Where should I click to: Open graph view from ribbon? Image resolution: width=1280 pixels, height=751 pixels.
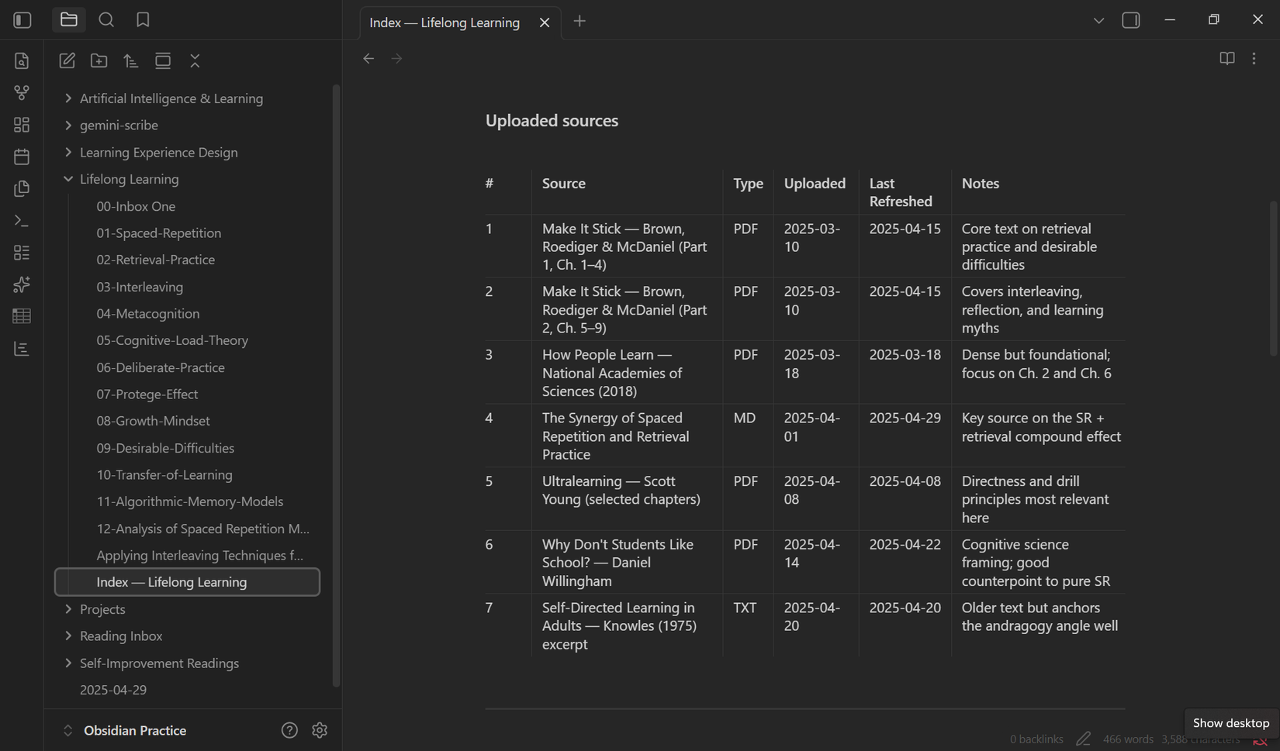pos(22,92)
